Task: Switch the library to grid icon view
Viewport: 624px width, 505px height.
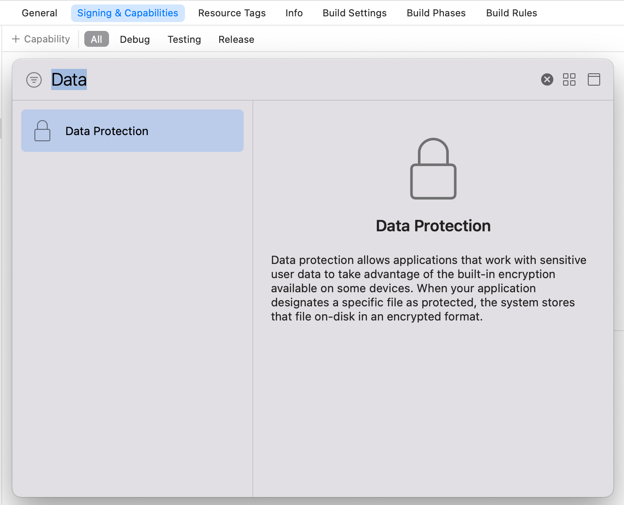Action: pyautogui.click(x=569, y=79)
